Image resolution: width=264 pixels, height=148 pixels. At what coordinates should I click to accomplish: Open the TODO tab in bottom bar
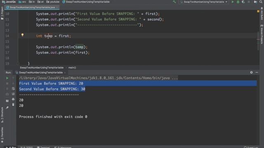point(26,147)
